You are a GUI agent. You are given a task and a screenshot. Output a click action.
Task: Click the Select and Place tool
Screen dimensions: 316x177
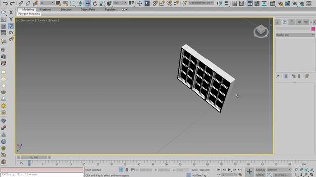pos(109,3)
